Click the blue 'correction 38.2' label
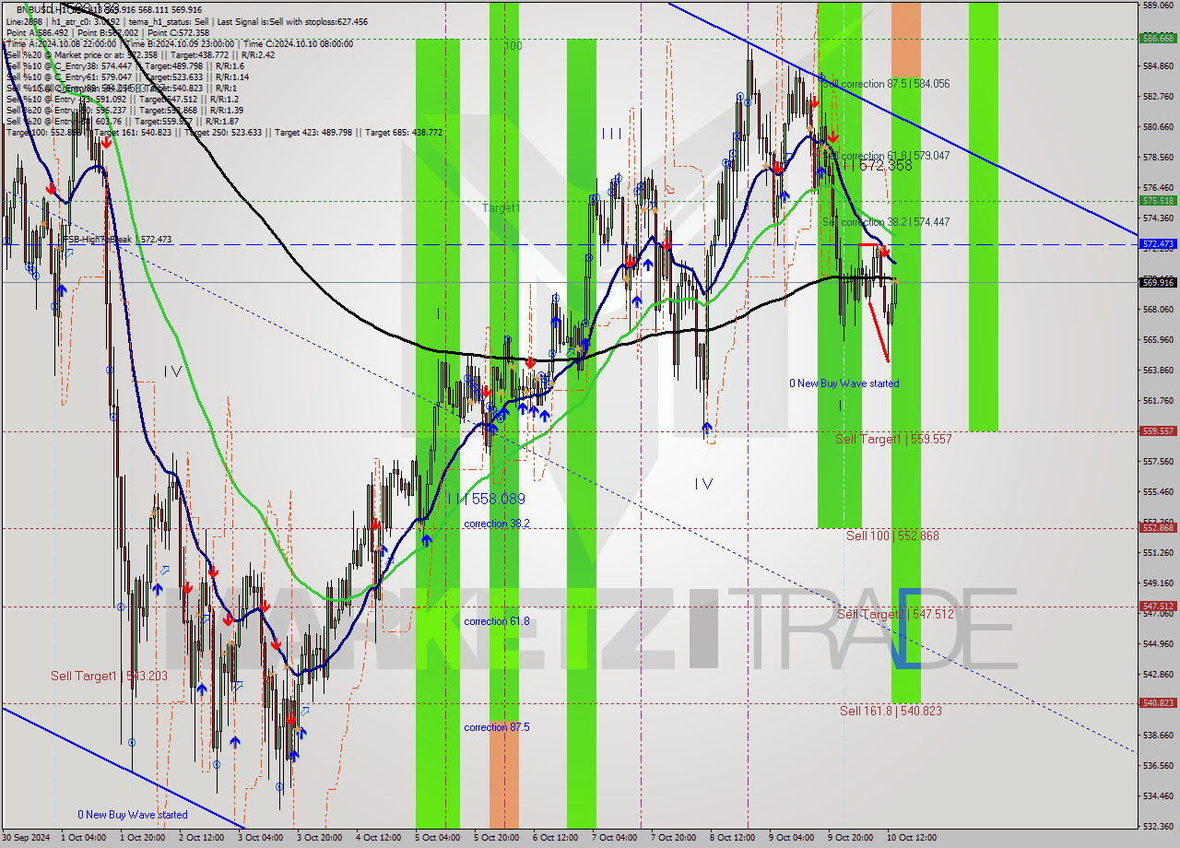The image size is (1180, 848). 497,524
